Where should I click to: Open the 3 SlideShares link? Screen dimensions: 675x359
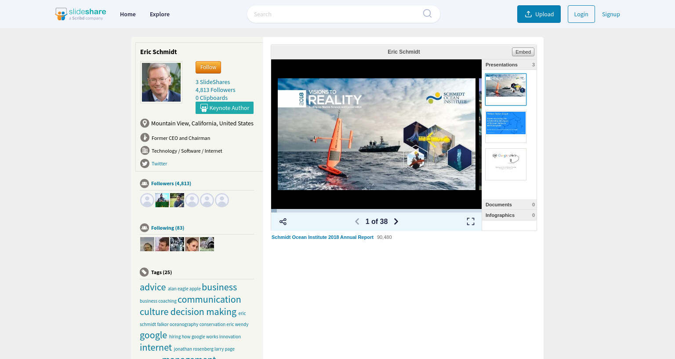coord(213,82)
